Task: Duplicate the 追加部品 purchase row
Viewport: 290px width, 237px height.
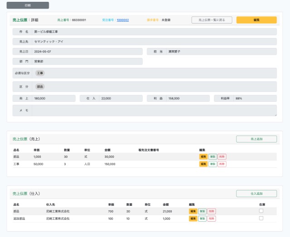Action: [203, 218]
